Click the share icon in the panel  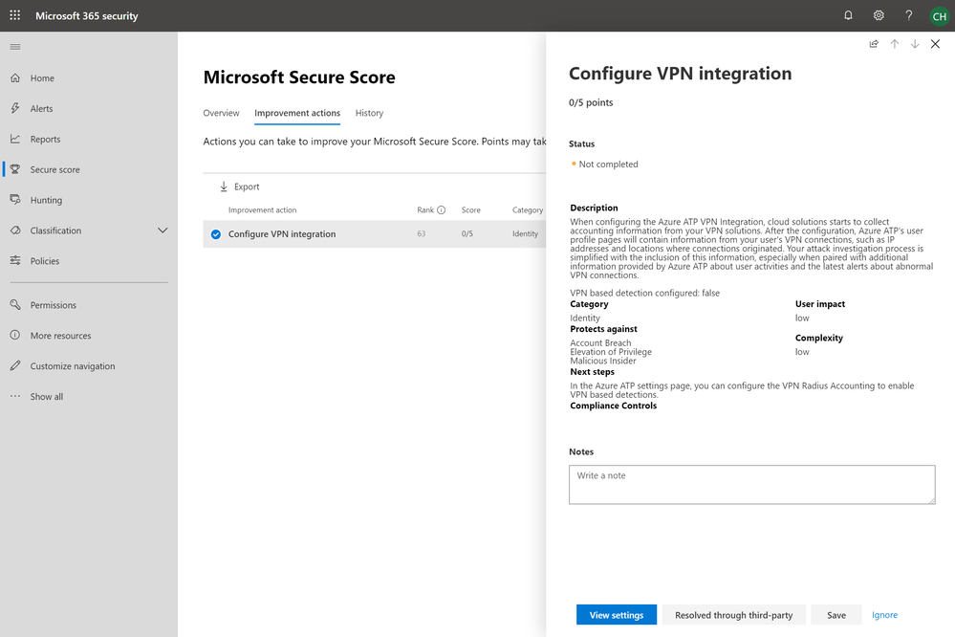[874, 44]
